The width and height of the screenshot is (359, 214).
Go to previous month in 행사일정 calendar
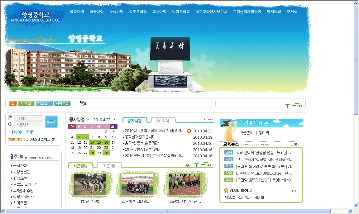[x=89, y=120]
